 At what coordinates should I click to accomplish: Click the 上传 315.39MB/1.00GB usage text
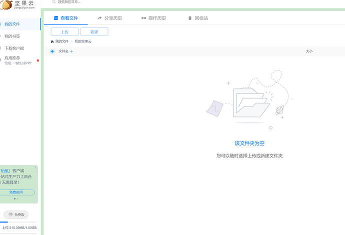pos(19,227)
